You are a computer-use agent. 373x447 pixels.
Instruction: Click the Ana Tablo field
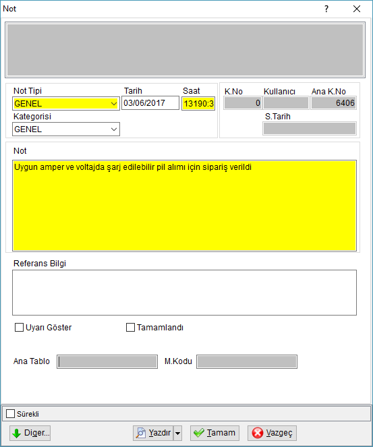[107, 361]
